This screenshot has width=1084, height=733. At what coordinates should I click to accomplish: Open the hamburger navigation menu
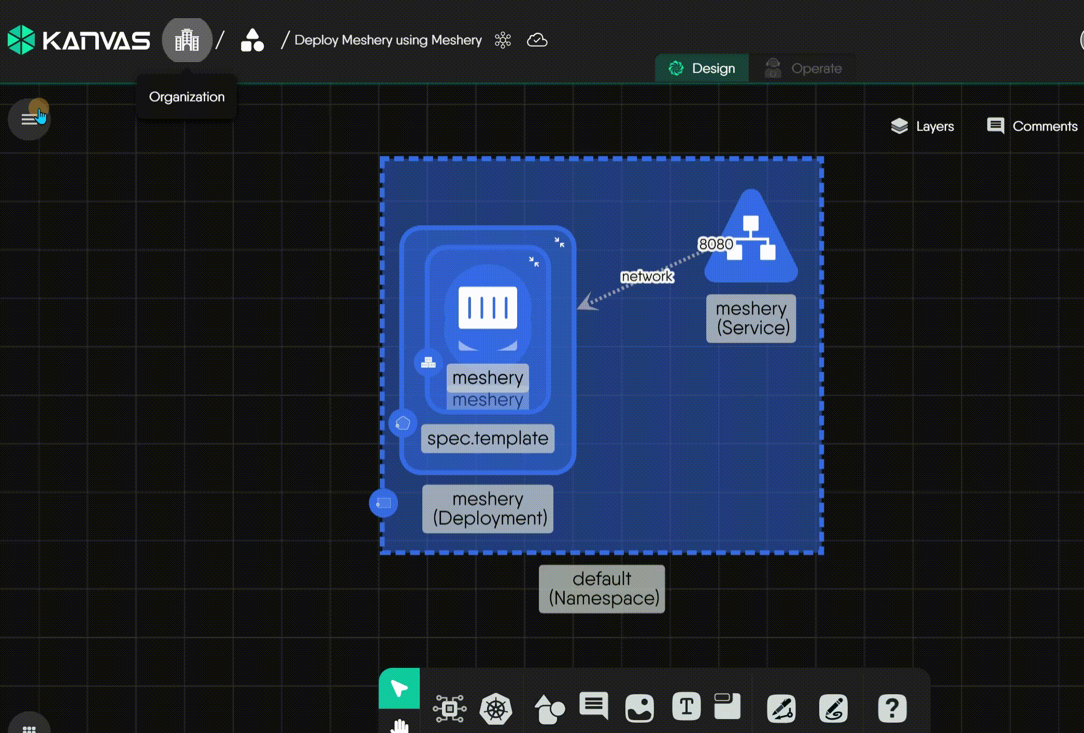[x=29, y=120]
